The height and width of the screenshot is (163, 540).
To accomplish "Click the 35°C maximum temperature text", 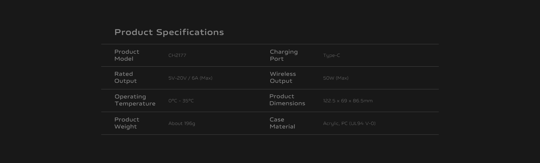I will pyautogui.click(x=188, y=101).
